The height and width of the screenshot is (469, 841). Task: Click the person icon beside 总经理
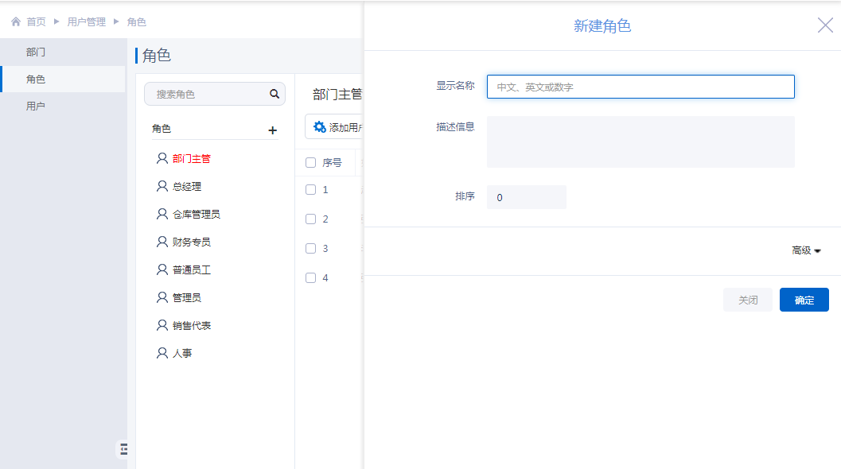[162, 186]
